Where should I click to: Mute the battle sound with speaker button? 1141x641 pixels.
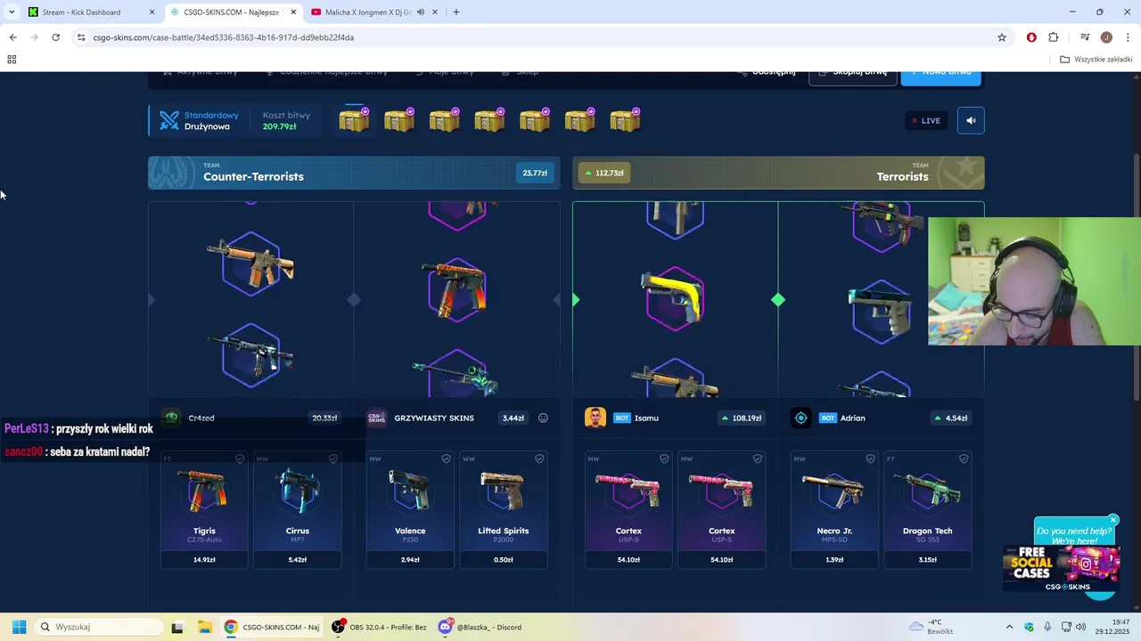(x=971, y=120)
